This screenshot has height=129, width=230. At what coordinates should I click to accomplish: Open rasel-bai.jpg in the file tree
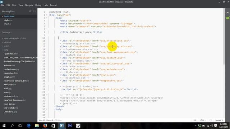pyautogui.click(x=9, y=104)
